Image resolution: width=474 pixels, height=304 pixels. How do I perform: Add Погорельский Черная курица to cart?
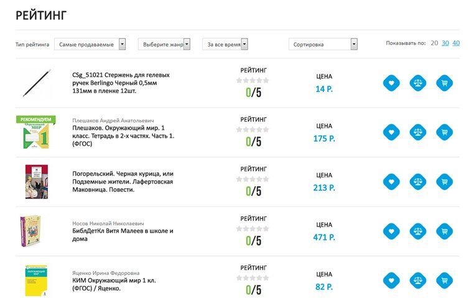click(444, 182)
